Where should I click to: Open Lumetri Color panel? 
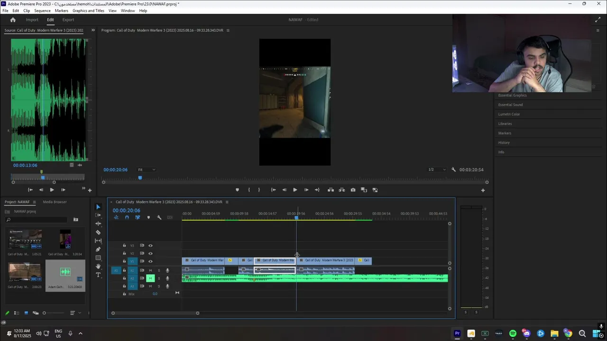pyautogui.click(x=509, y=114)
